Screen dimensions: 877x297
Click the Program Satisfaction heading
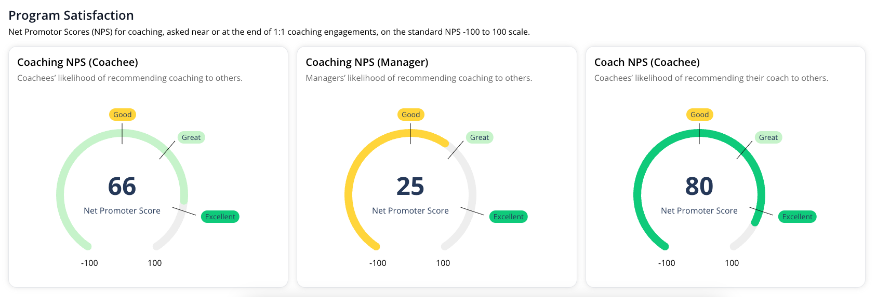pos(71,16)
